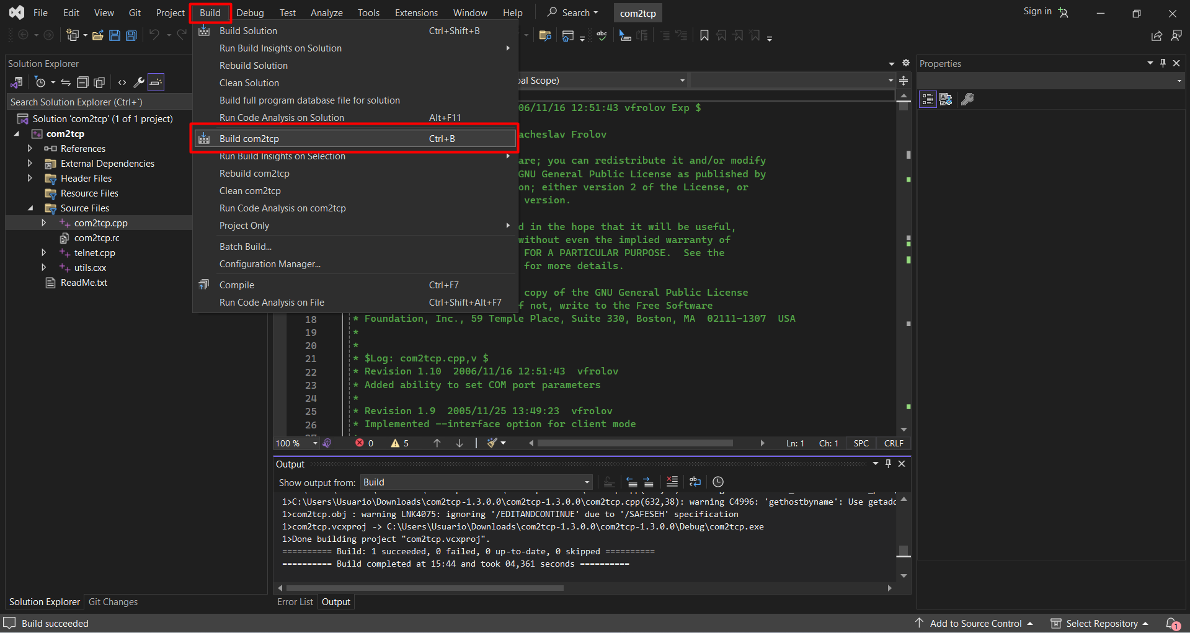The width and height of the screenshot is (1190, 633).
Task: Click Save All in the toolbar
Action: click(131, 35)
